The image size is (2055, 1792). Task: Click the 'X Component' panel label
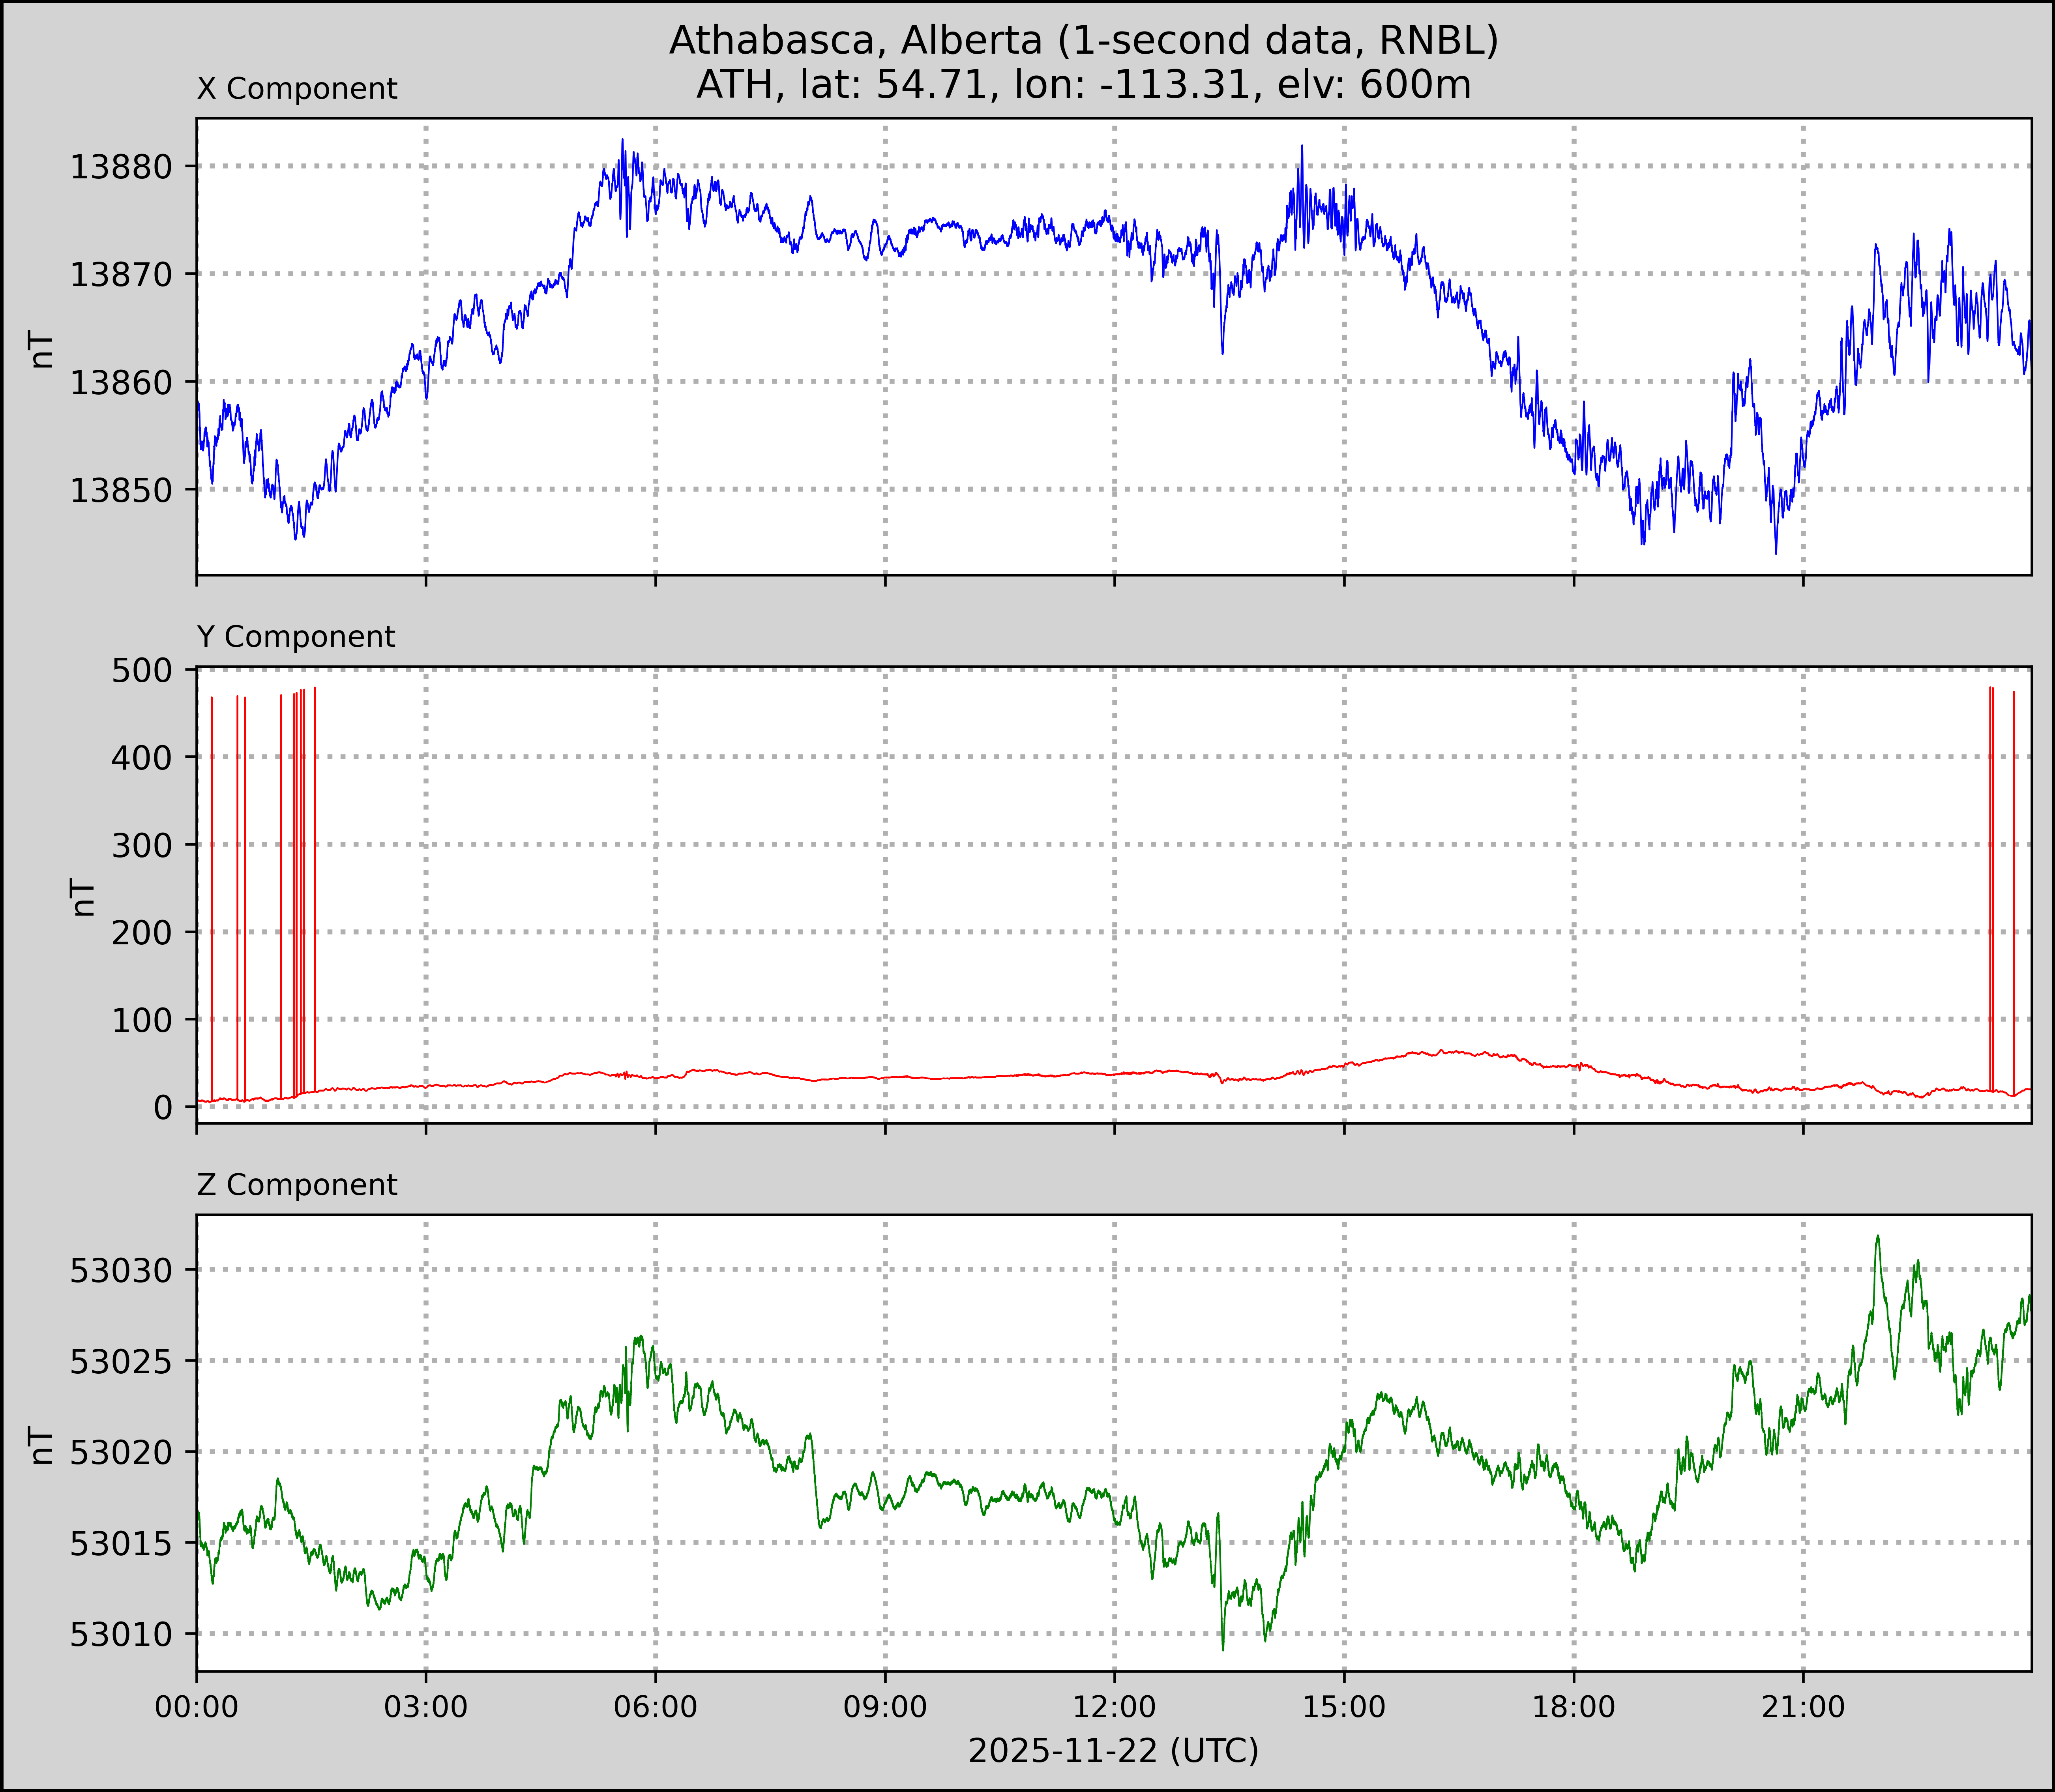tap(297, 89)
